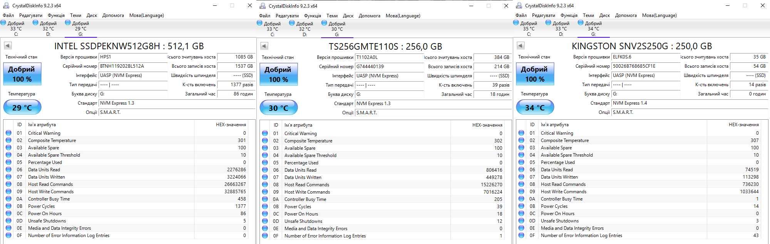
Task: Click status orb for Number of Error Log Entries, Kingston
Action: click(521, 235)
